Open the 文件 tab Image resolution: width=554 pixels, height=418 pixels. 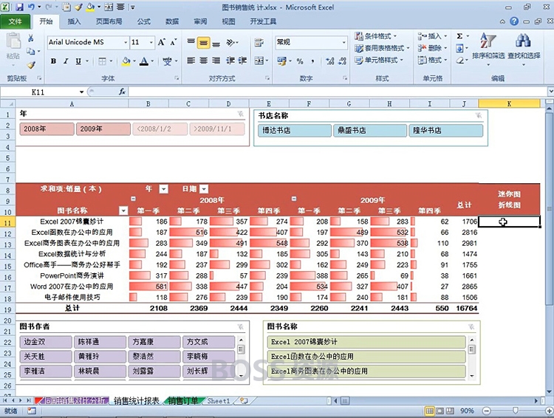pyautogui.click(x=16, y=21)
